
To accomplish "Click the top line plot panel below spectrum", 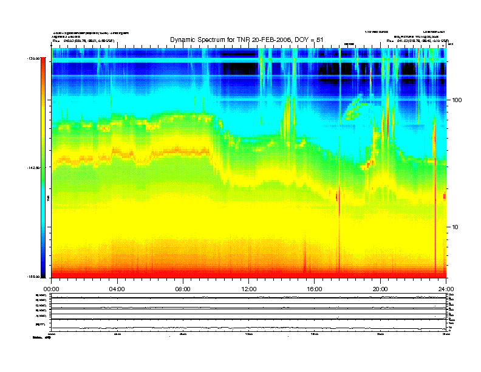I will point(248,296).
